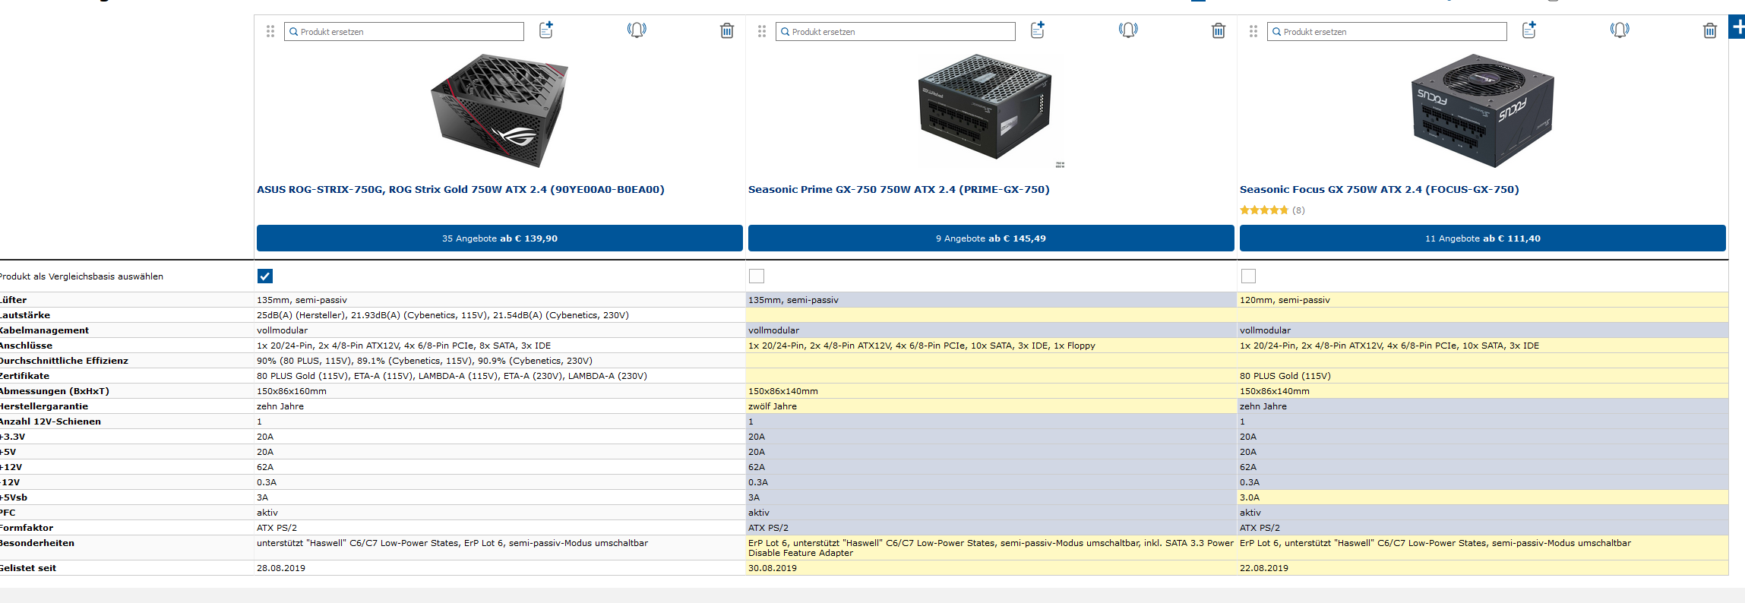
Task: Click 'Durchschnittliche Effizienz' row label
Action: point(64,361)
